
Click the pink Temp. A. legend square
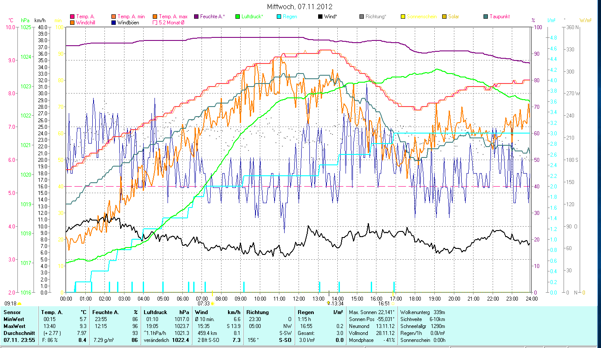point(72,17)
